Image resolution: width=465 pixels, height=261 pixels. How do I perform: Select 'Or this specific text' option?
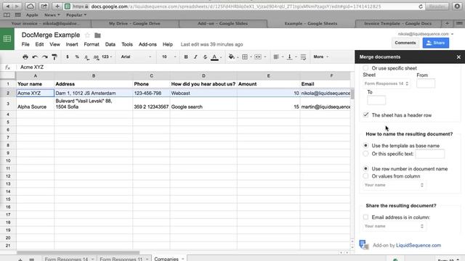coord(365,154)
